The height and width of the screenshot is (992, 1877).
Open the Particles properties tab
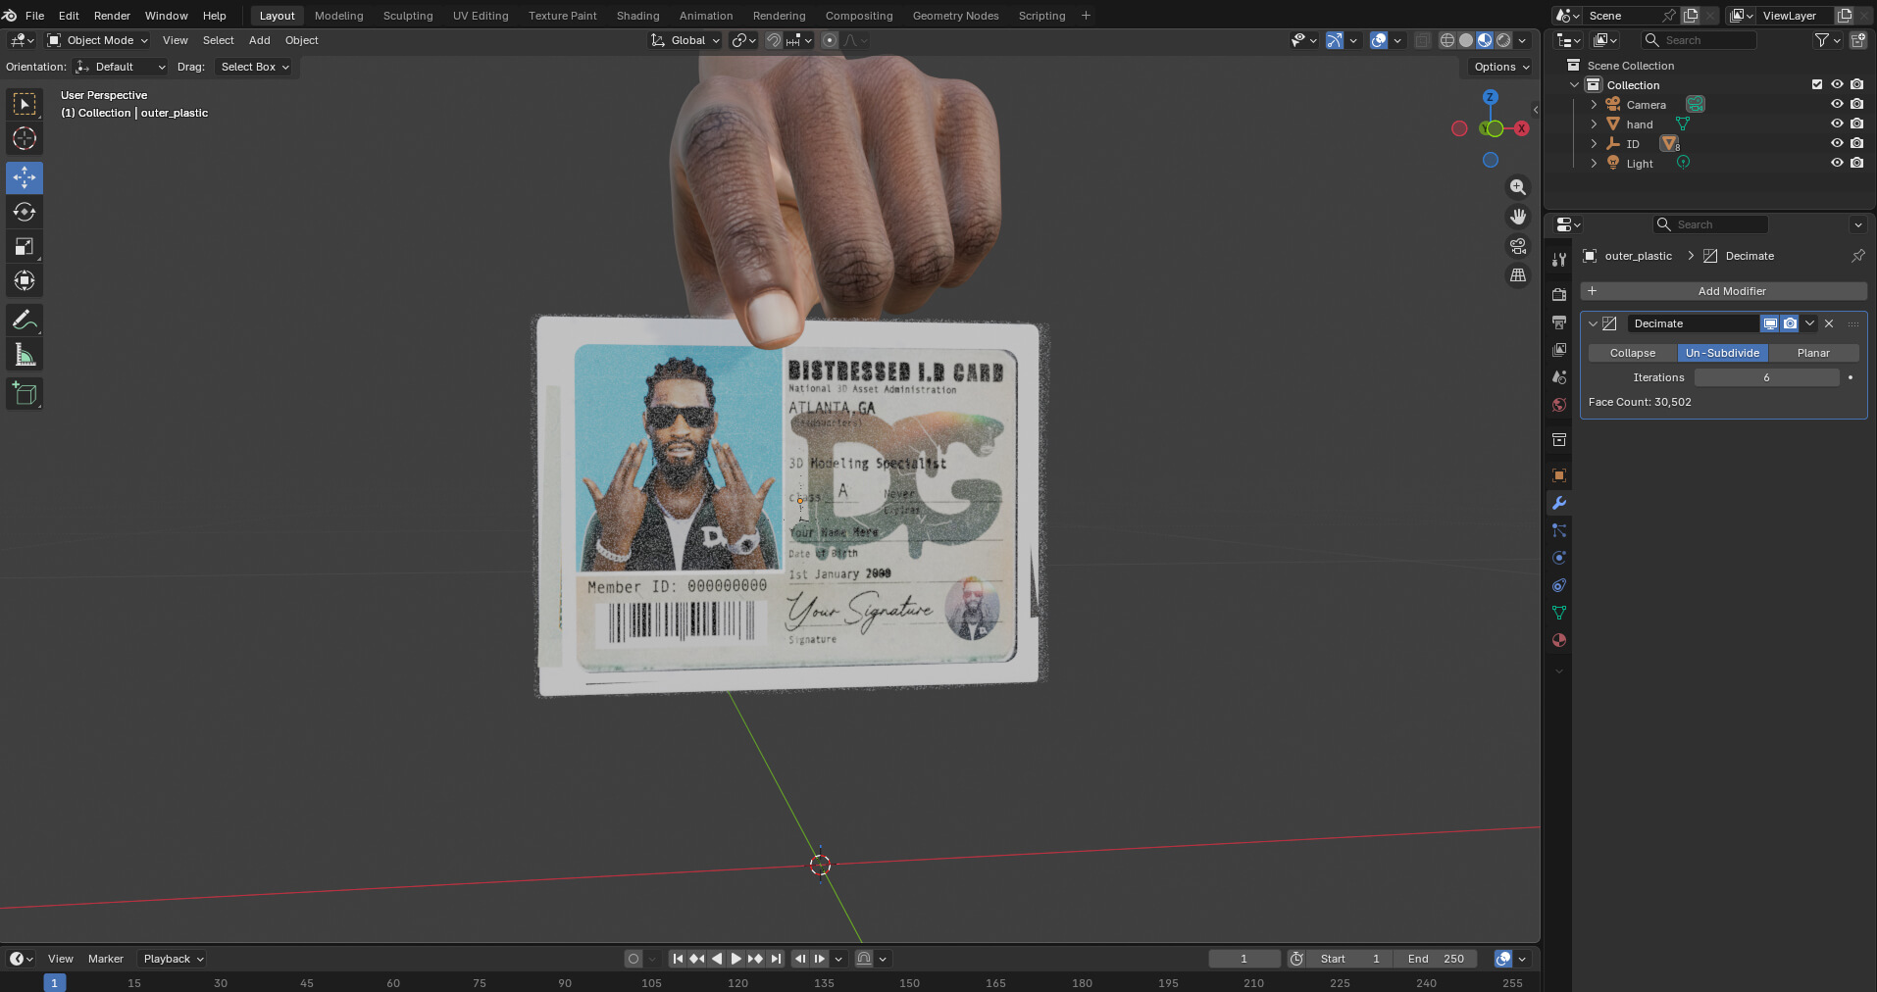click(x=1559, y=530)
